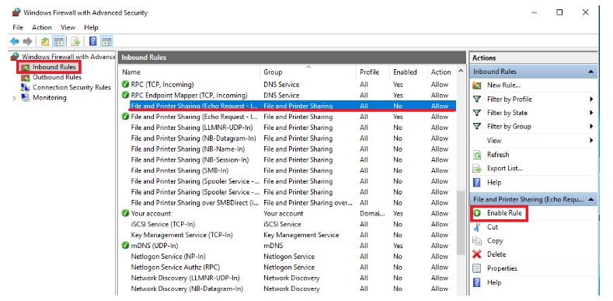Viewport: 613px width, 301px height.
Task: Select File and Printer Sharing (SMB-In) rule
Action: (287, 170)
